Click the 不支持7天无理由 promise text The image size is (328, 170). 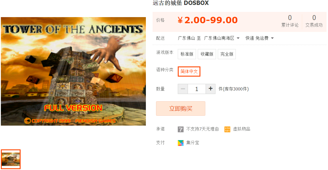tap(202, 129)
